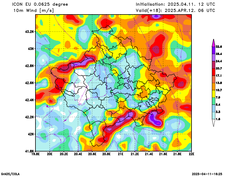Click the 3.3 legend value
Screen dimensions: 227x176
[x=218, y=112]
